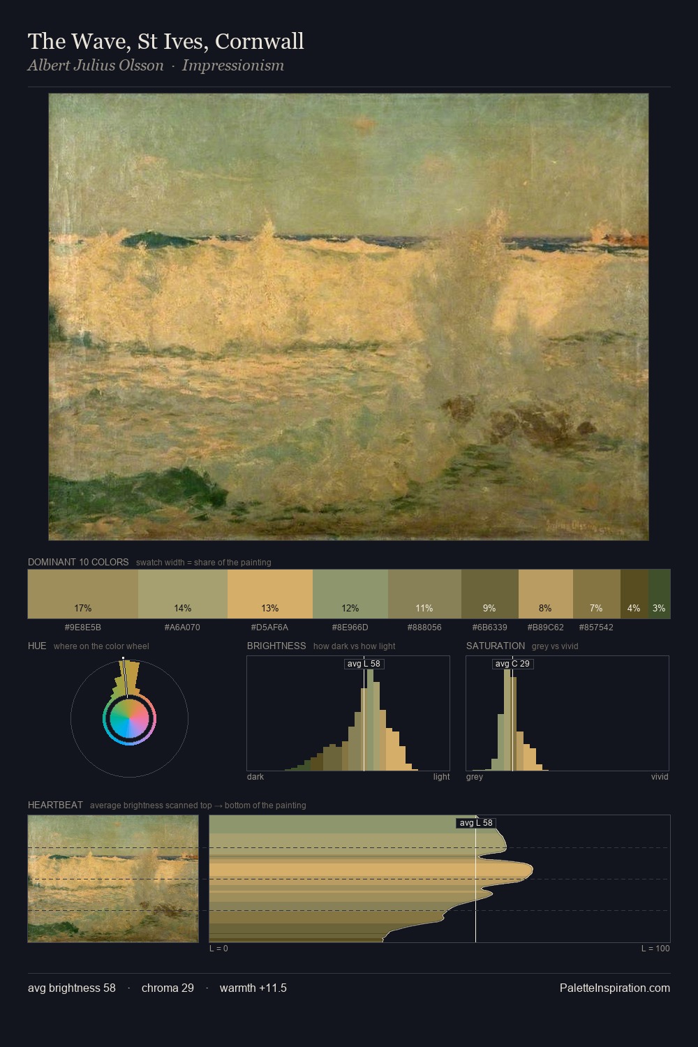Select the #A6A070 14% swatch
698x1047 pixels.
183,594
